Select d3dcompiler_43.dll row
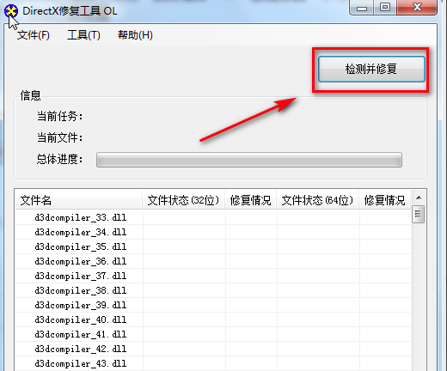Image resolution: width=447 pixels, height=371 pixels. [213, 363]
